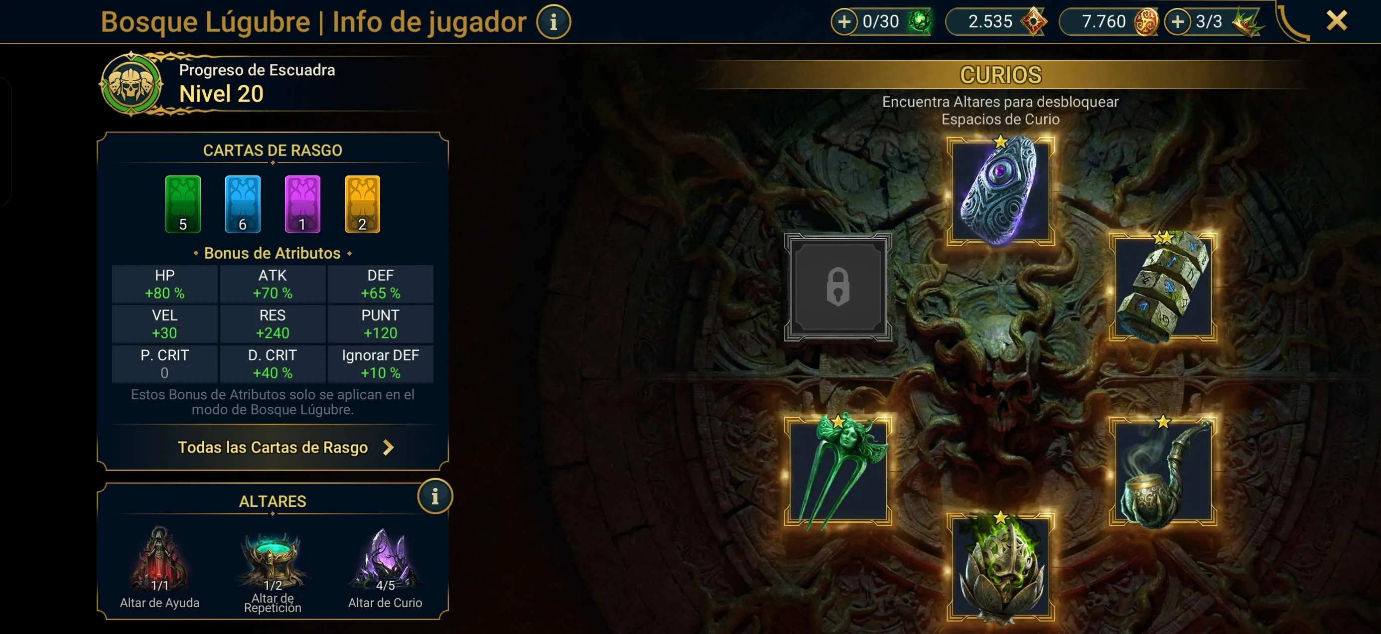Viewport: 1381px width, 634px height.
Task: Open the info icon beside Info de jugador
Action: [553, 22]
